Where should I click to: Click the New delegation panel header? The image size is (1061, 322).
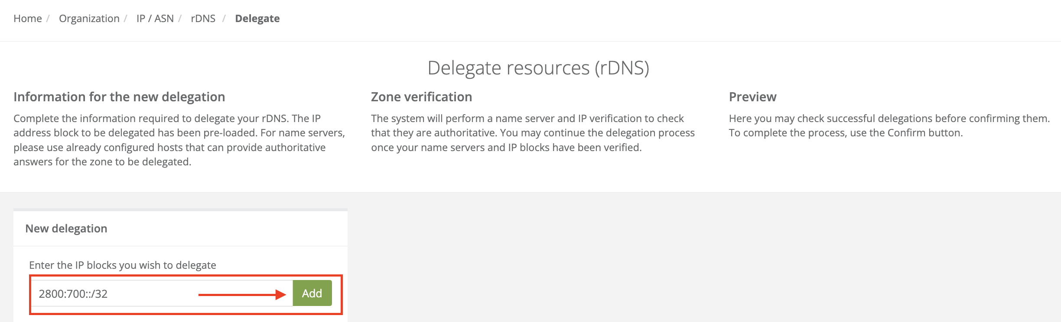pos(66,229)
